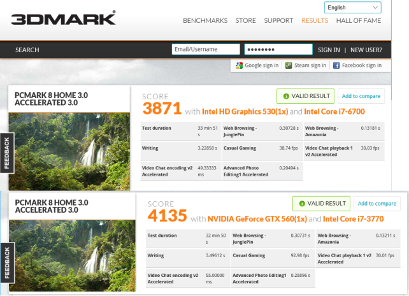Click the waterfall thumbnail of the first result
Viewport: 409px width, 296px height.
coord(69,152)
